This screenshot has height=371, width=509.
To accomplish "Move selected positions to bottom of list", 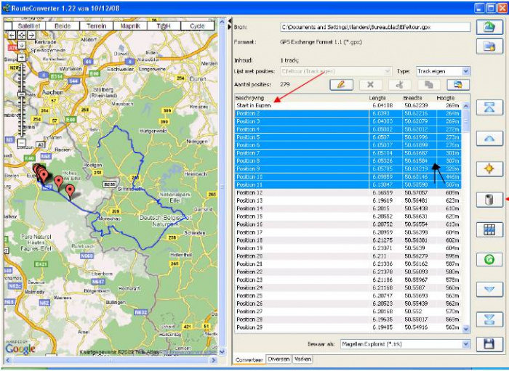I will [x=489, y=319].
